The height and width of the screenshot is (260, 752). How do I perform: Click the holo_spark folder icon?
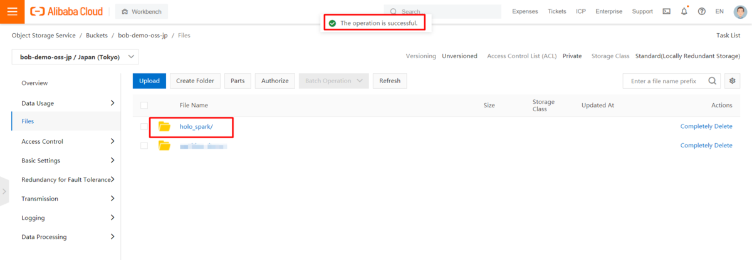tap(164, 126)
